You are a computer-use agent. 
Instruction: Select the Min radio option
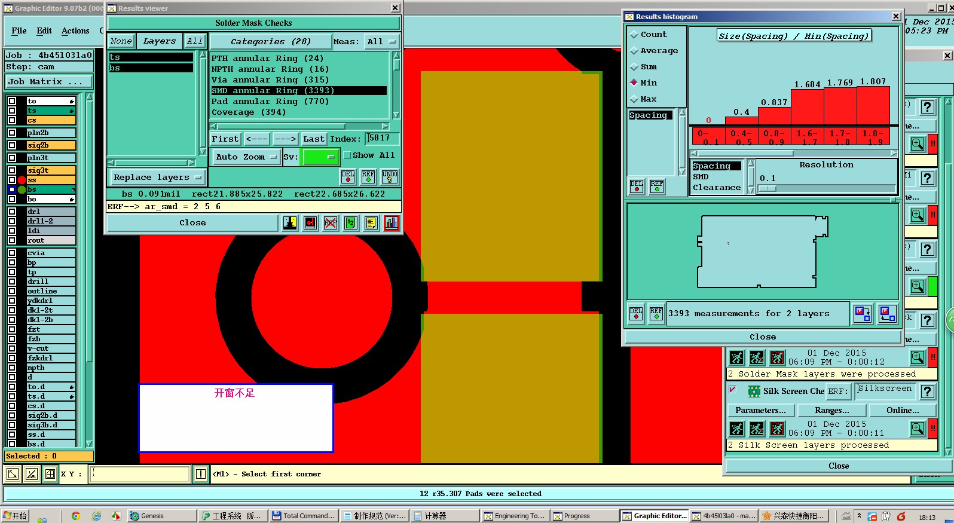pyautogui.click(x=634, y=82)
